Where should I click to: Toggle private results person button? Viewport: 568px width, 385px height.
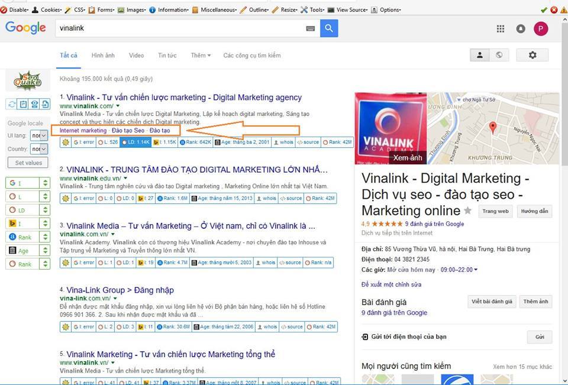480,55
